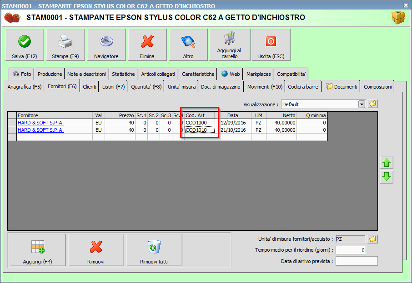Select the Fornitori (F6) tab

coord(62,86)
